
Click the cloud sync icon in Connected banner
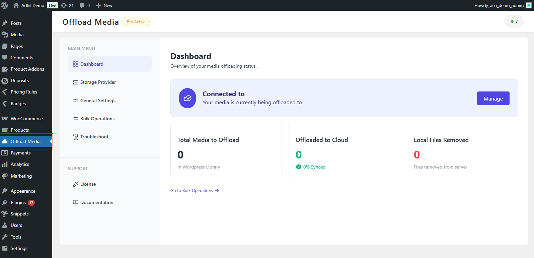pyautogui.click(x=187, y=98)
